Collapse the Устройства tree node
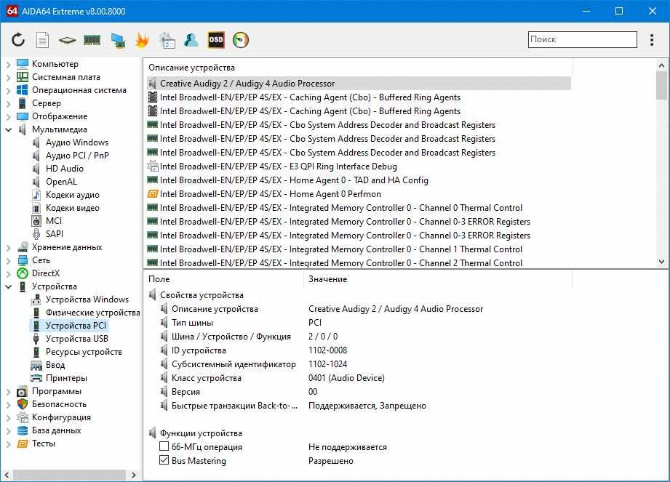The image size is (670, 482). click(8, 287)
